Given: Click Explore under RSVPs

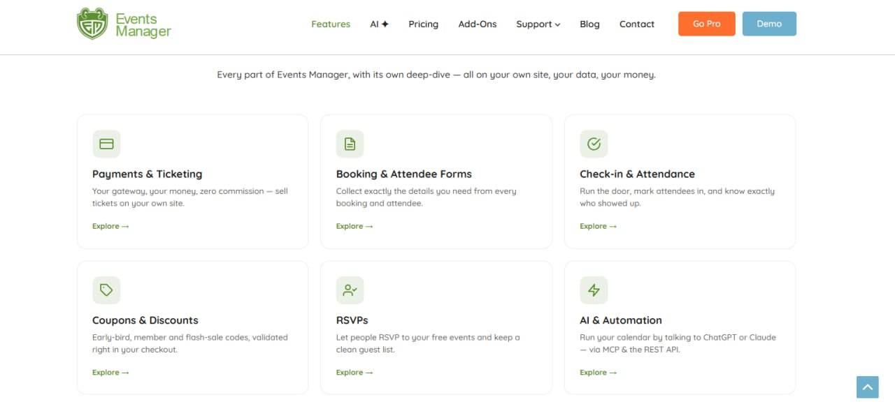Looking at the screenshot, I should click(x=355, y=373).
